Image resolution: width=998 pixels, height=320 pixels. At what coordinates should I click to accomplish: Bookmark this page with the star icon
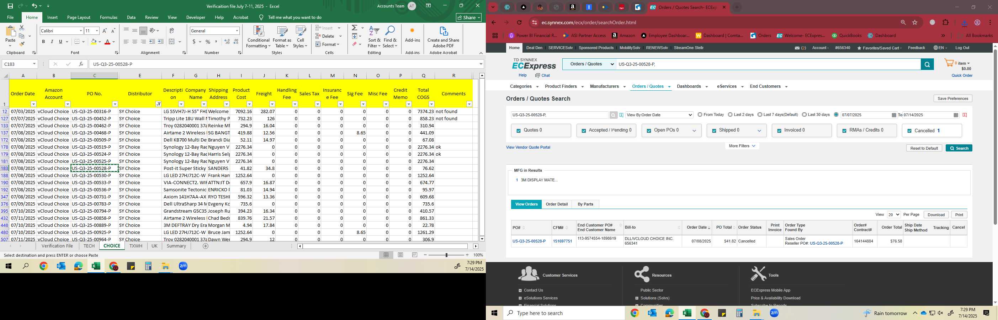915,22
